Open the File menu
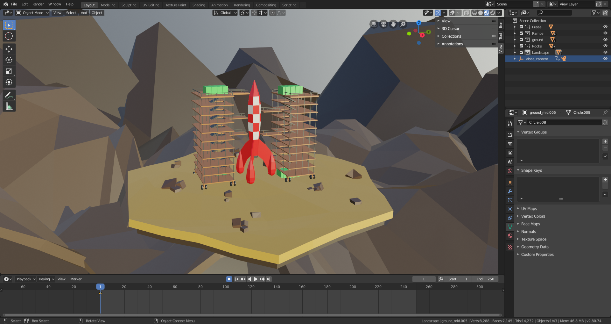 pyautogui.click(x=14, y=4)
